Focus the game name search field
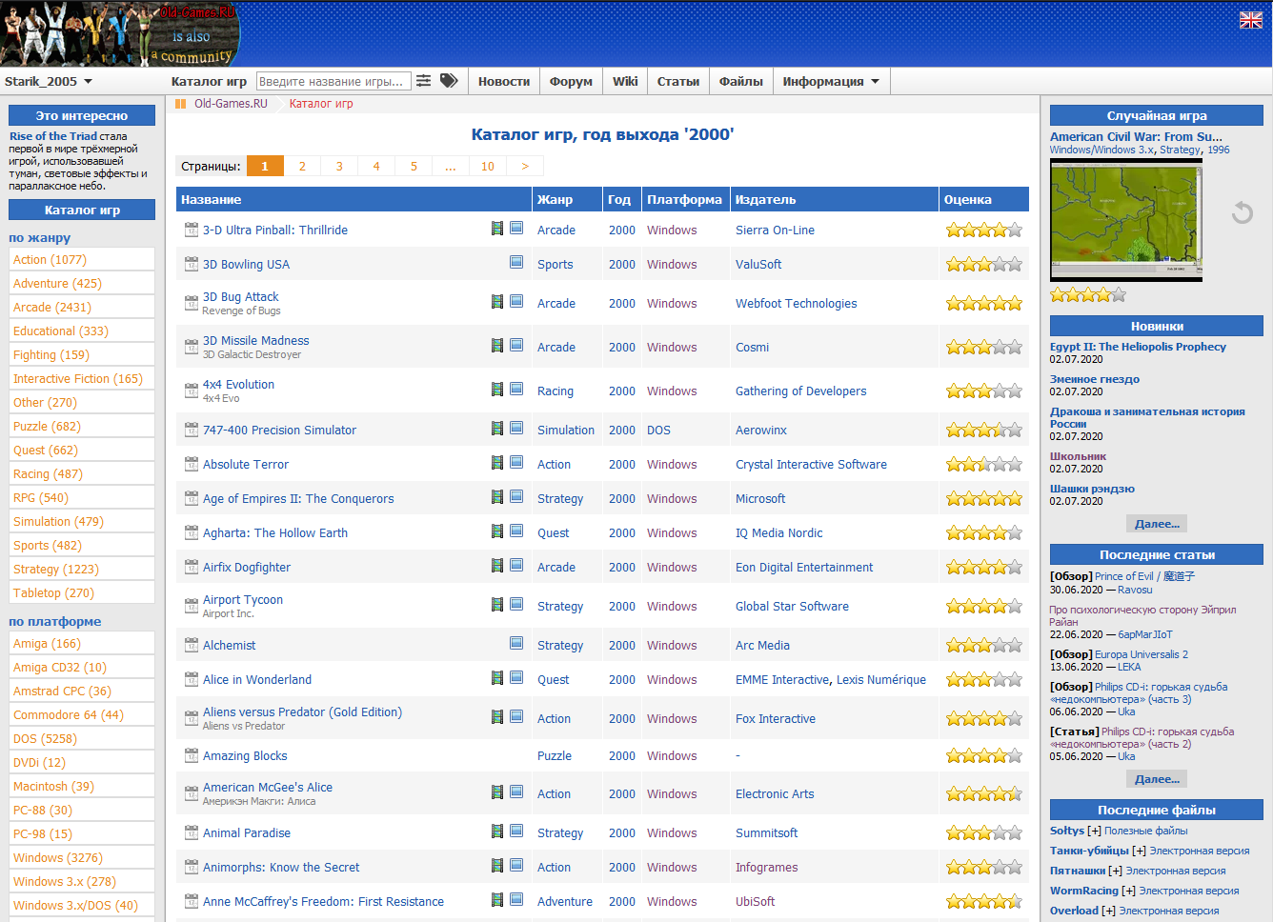This screenshot has width=1273, height=922. [x=333, y=82]
